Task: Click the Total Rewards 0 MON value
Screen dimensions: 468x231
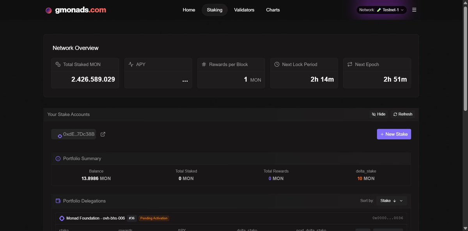Action: click(276, 178)
